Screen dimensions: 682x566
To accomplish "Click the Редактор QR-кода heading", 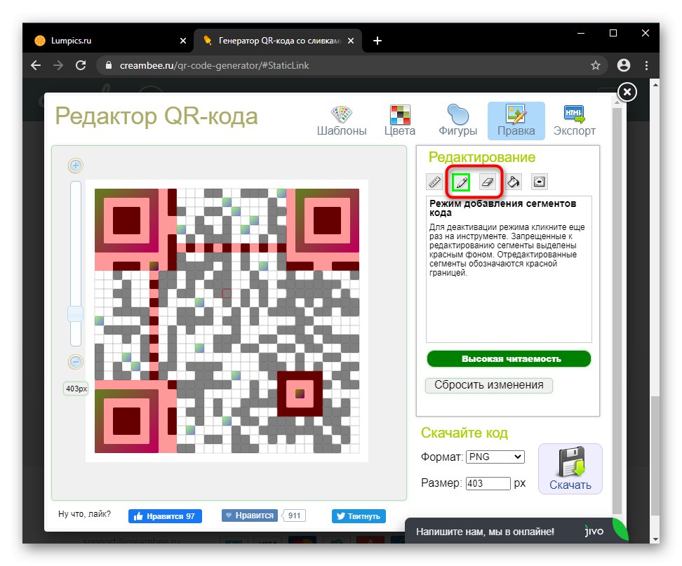I will pos(156,116).
